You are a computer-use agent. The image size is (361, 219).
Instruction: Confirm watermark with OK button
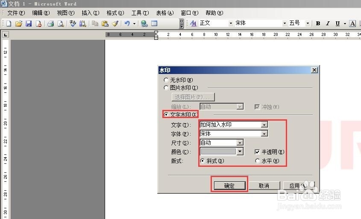[x=229, y=186]
